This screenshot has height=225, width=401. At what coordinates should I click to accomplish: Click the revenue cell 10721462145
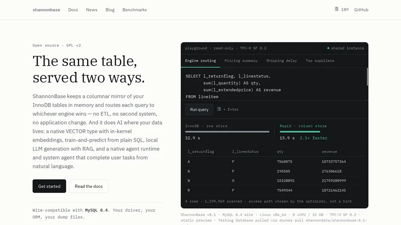coord(334,190)
